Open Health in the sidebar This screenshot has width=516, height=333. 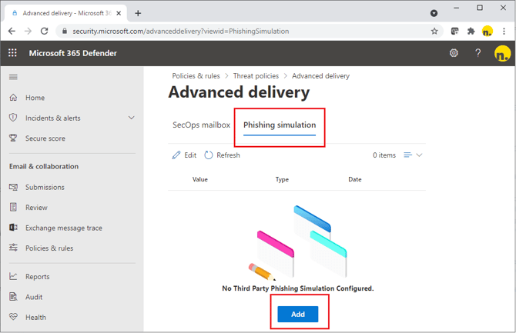tap(36, 317)
